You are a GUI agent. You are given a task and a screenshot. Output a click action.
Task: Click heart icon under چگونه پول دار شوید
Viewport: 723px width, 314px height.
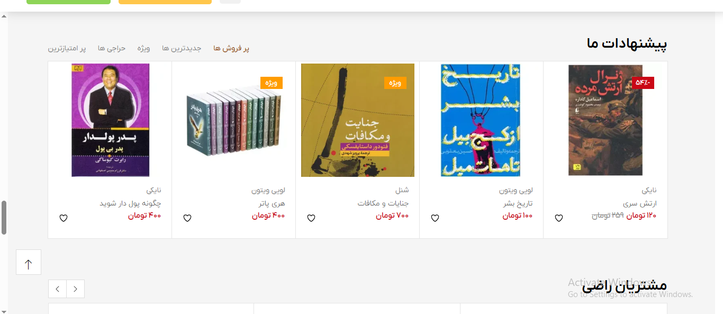63,218
